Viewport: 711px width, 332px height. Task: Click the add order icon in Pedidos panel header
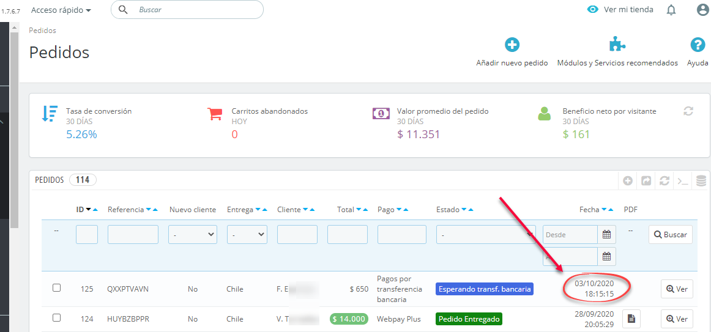coord(628,181)
